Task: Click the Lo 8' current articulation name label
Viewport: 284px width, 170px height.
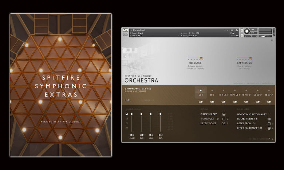Action: 127,100
